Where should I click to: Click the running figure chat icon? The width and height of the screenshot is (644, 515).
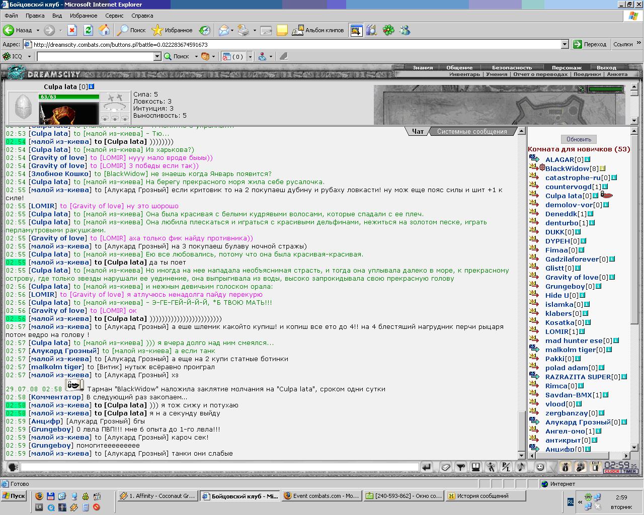click(491, 467)
